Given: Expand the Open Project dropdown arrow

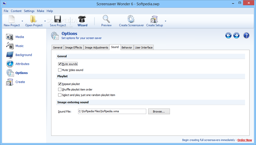Looking at the screenshot, I should coord(45,21).
